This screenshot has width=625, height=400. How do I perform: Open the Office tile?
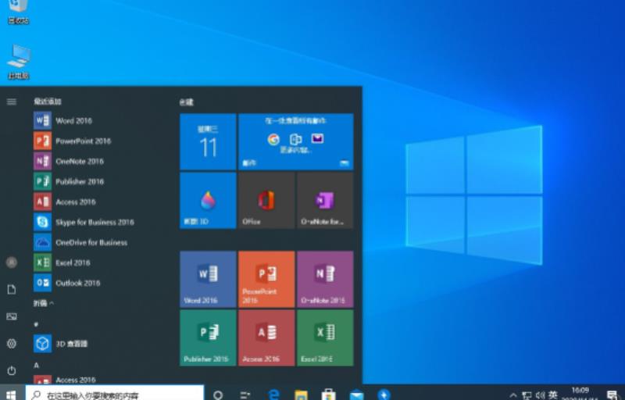[x=266, y=201]
